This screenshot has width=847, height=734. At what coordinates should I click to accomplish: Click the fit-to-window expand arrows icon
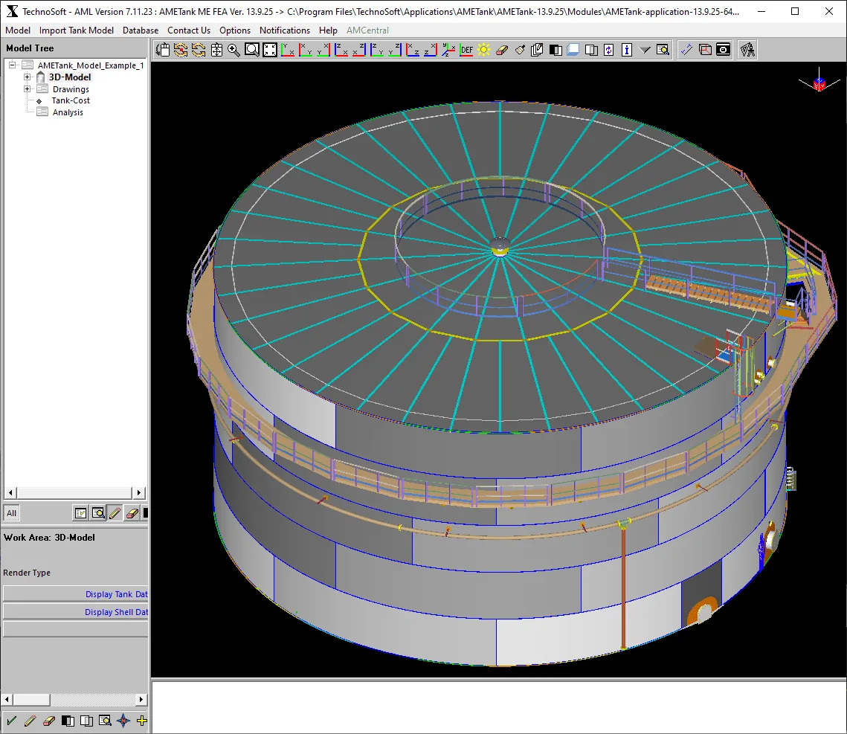[x=269, y=51]
